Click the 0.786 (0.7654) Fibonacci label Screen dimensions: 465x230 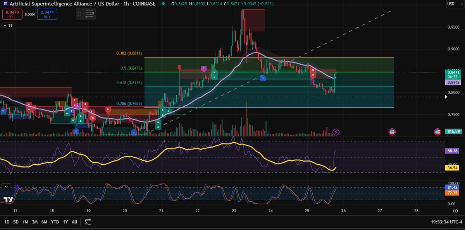(129, 104)
